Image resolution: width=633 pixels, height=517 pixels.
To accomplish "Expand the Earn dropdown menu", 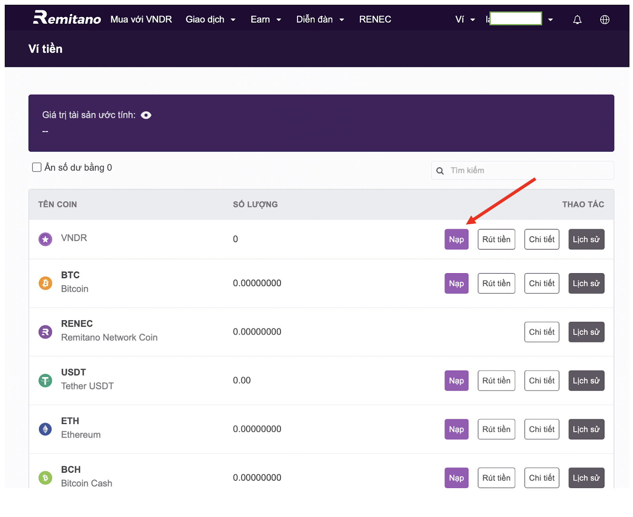I will click(266, 19).
